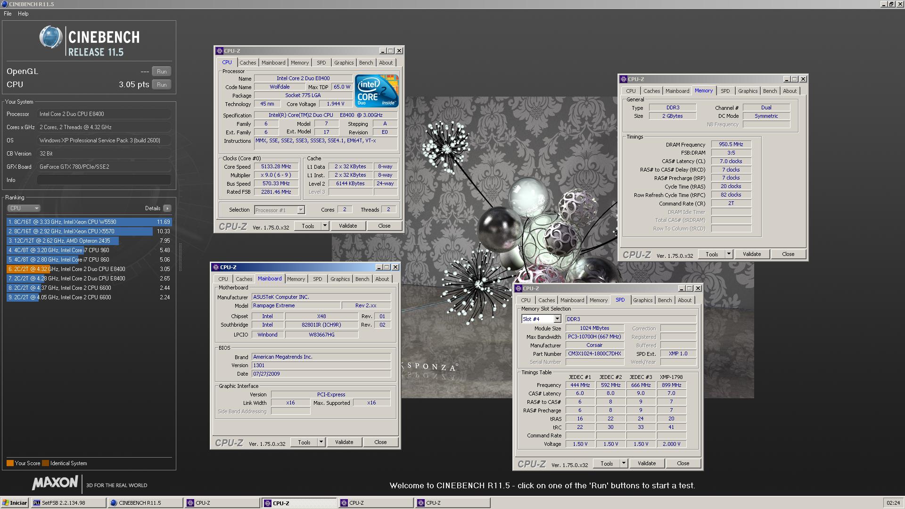Screen dimensions: 905x509
Task: Click Validate in the Memory window
Action: 752,254
